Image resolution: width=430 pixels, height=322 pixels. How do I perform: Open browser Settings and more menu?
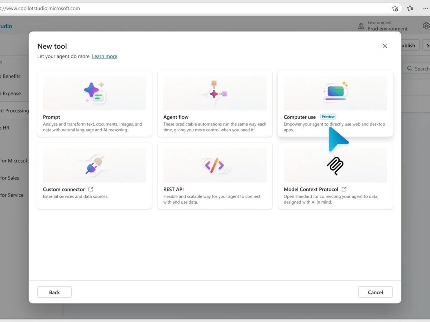tap(425, 8)
